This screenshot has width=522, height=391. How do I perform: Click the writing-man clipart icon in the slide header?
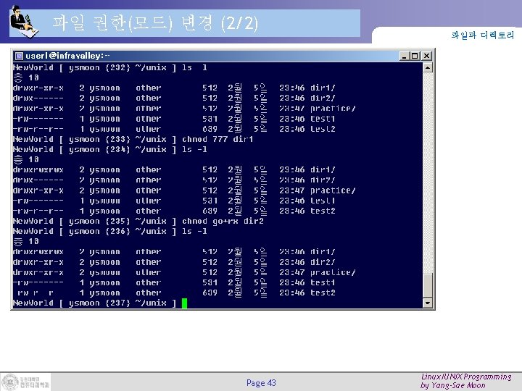(25, 22)
